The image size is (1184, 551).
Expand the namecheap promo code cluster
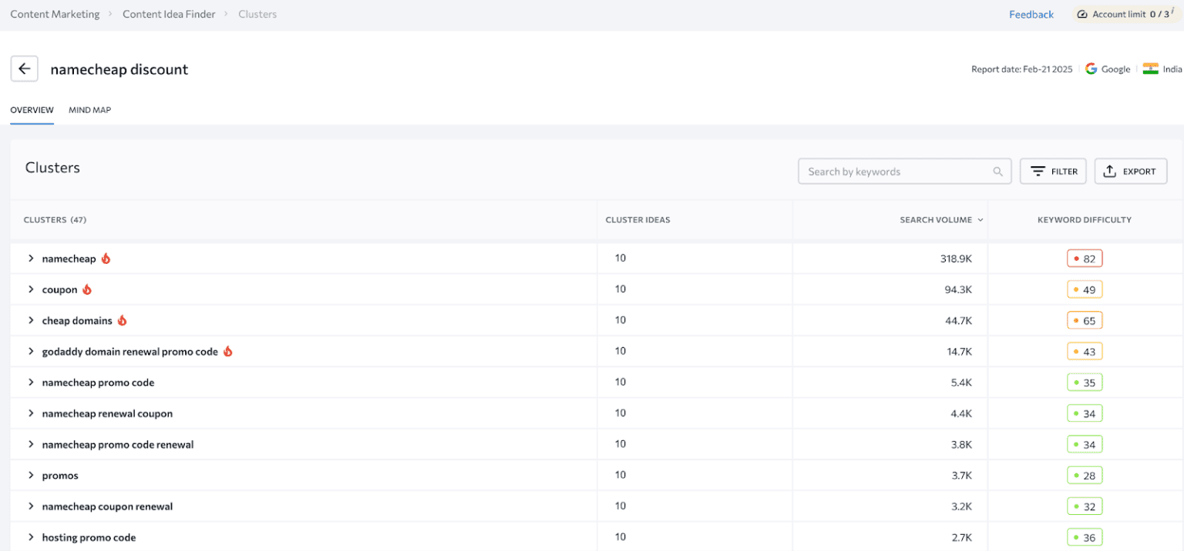point(31,382)
